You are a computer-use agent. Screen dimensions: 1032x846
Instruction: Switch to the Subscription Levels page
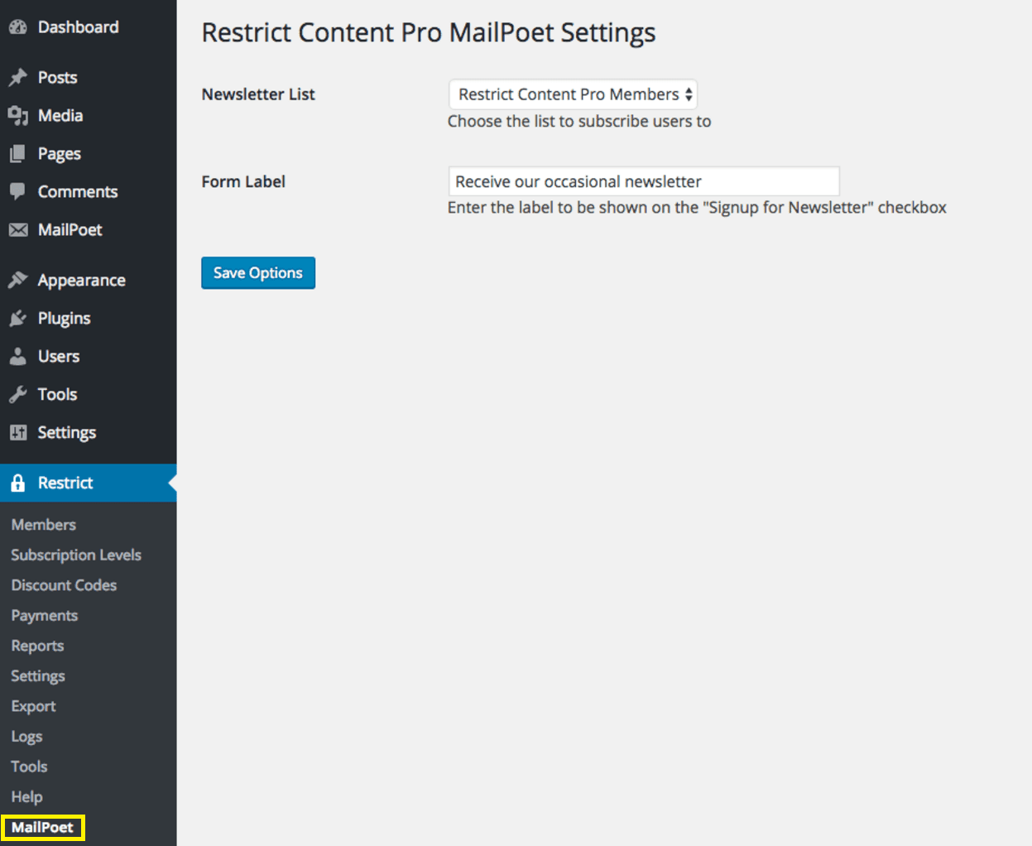pos(76,555)
